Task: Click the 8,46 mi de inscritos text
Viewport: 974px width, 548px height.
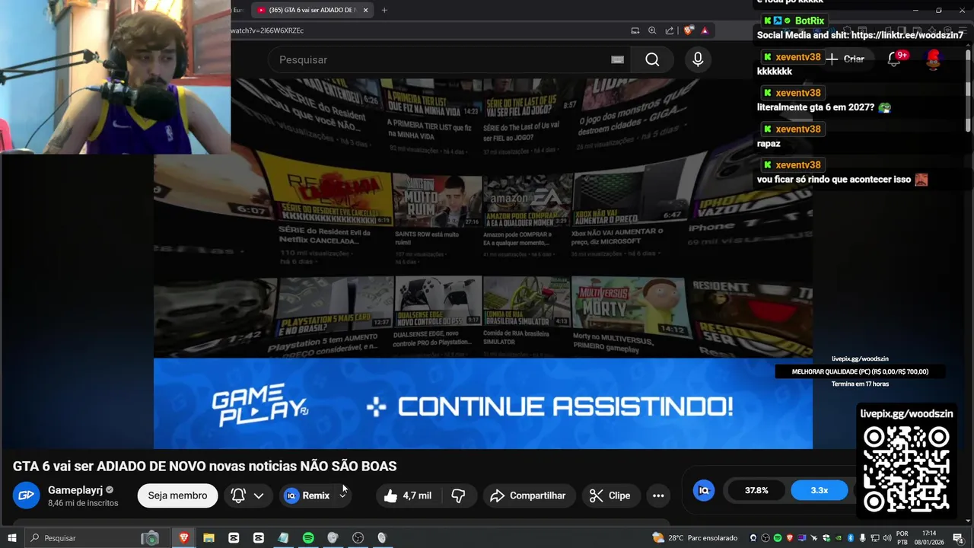Action: tap(83, 503)
